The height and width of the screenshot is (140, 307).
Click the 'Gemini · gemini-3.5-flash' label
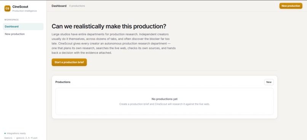[x=21, y=138]
